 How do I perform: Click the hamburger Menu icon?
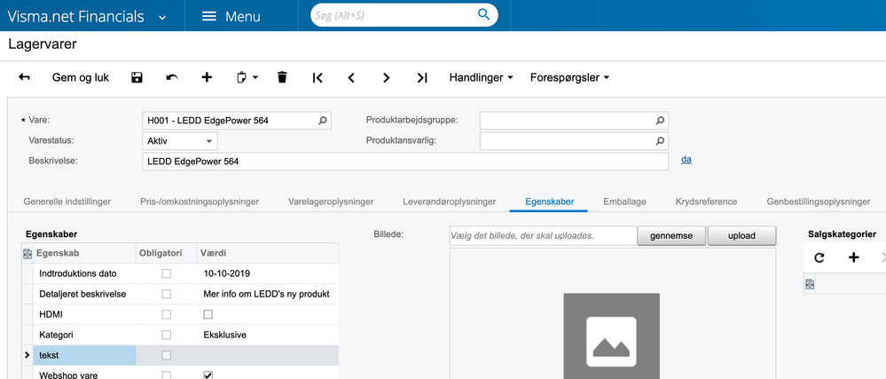[209, 16]
